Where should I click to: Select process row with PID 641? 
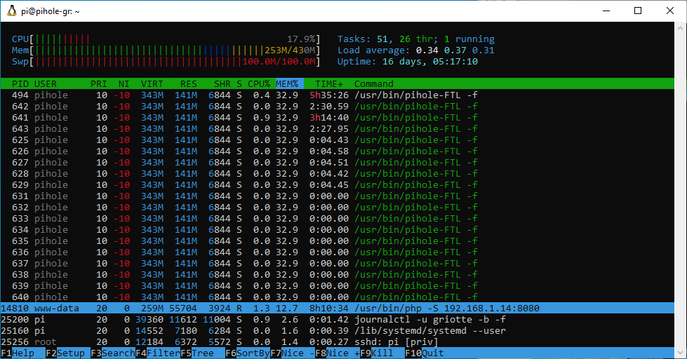click(x=338, y=117)
